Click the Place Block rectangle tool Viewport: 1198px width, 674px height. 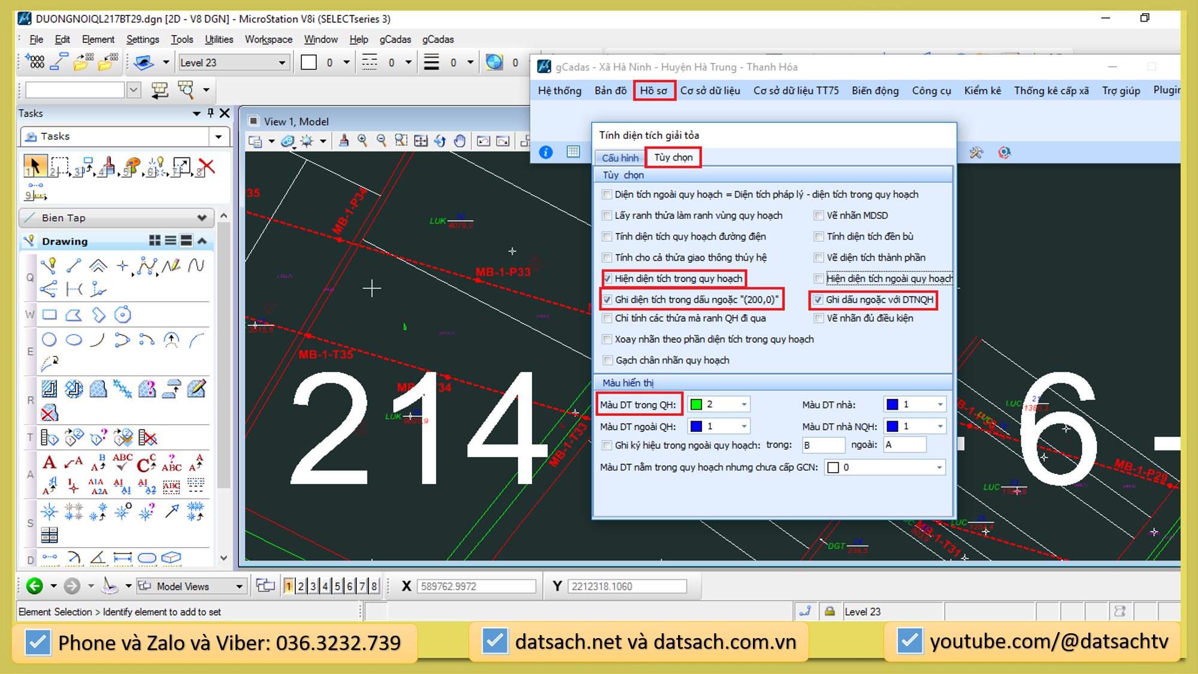(x=49, y=315)
